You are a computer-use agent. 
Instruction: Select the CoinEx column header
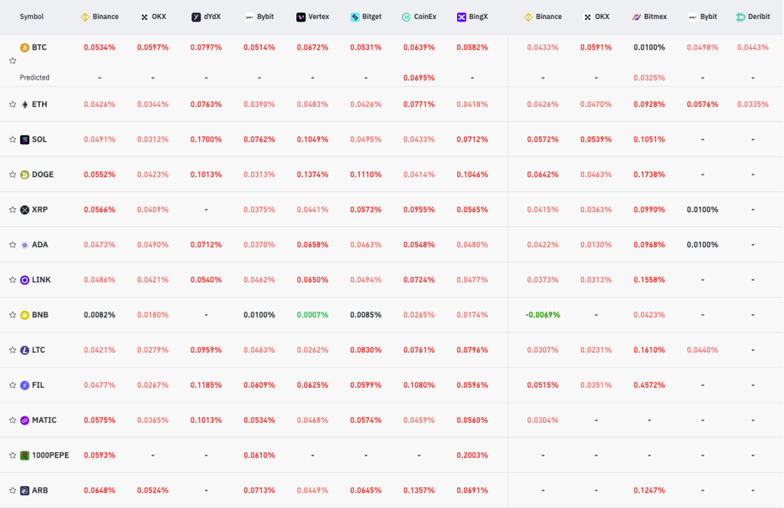click(x=419, y=17)
